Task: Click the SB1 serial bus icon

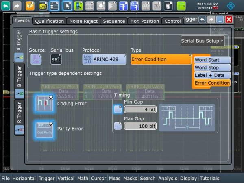Action: click(x=56, y=59)
